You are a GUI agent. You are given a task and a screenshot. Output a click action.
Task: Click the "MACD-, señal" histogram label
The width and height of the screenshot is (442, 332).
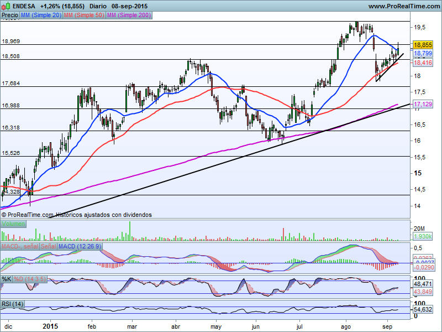click(x=20, y=246)
